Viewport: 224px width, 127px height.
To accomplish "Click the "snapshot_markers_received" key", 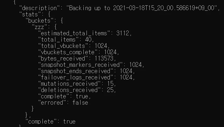I will coord(80,65).
